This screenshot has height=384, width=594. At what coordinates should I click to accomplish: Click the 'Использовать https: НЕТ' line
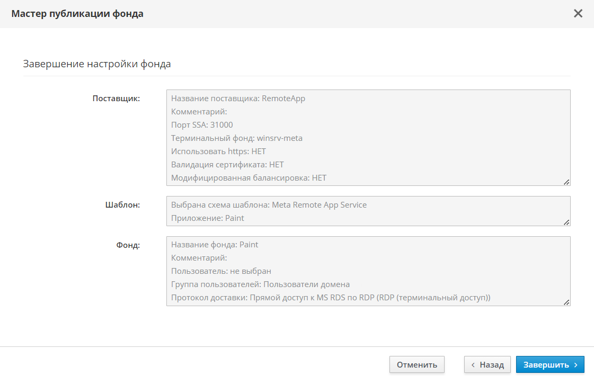pyautogui.click(x=218, y=151)
